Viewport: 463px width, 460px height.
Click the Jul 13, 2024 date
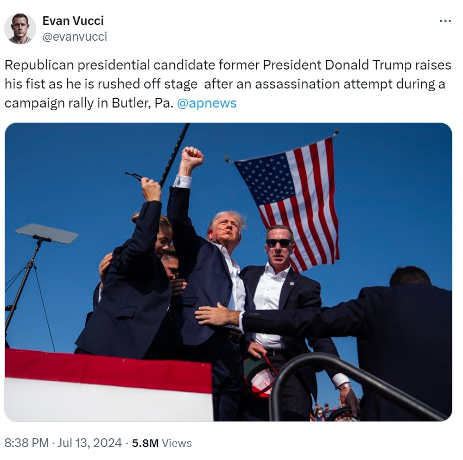90,443
